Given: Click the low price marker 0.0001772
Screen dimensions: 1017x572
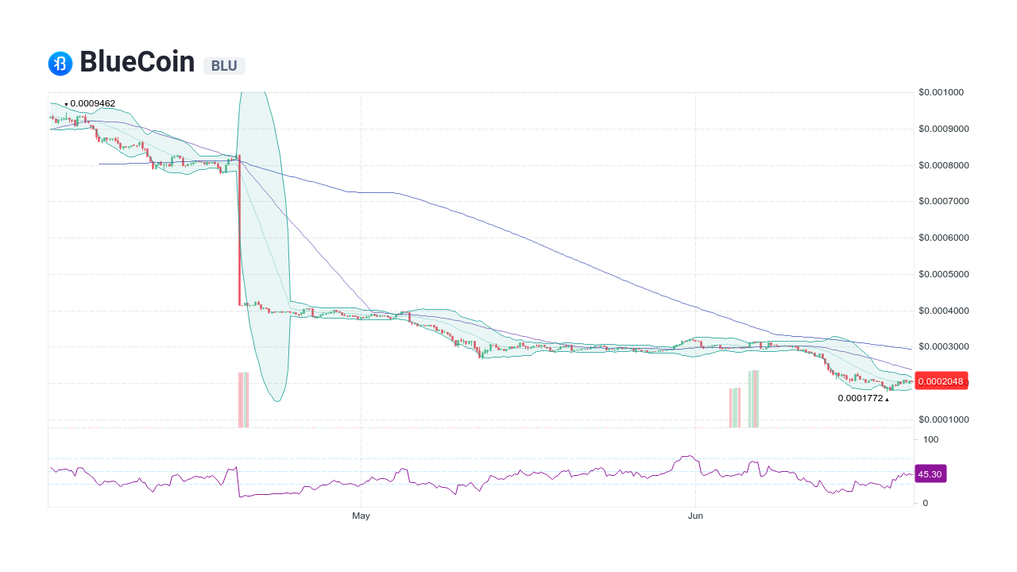Looking at the screenshot, I should pyautogui.click(x=863, y=398).
